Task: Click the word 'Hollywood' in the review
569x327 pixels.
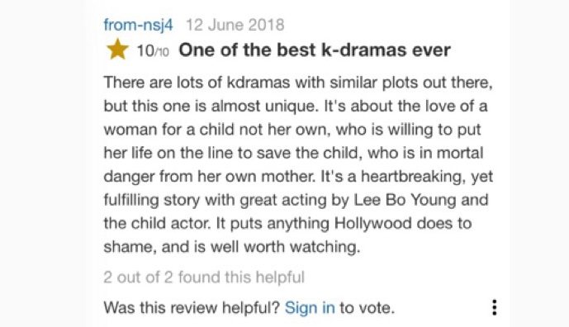Action: pos(372,223)
